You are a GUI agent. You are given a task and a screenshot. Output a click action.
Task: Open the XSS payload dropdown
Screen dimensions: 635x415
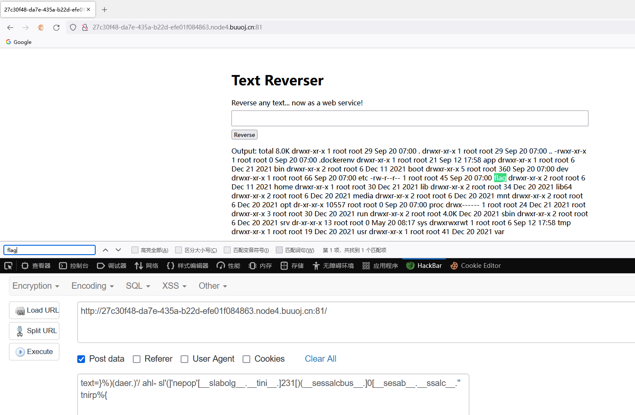(x=173, y=286)
